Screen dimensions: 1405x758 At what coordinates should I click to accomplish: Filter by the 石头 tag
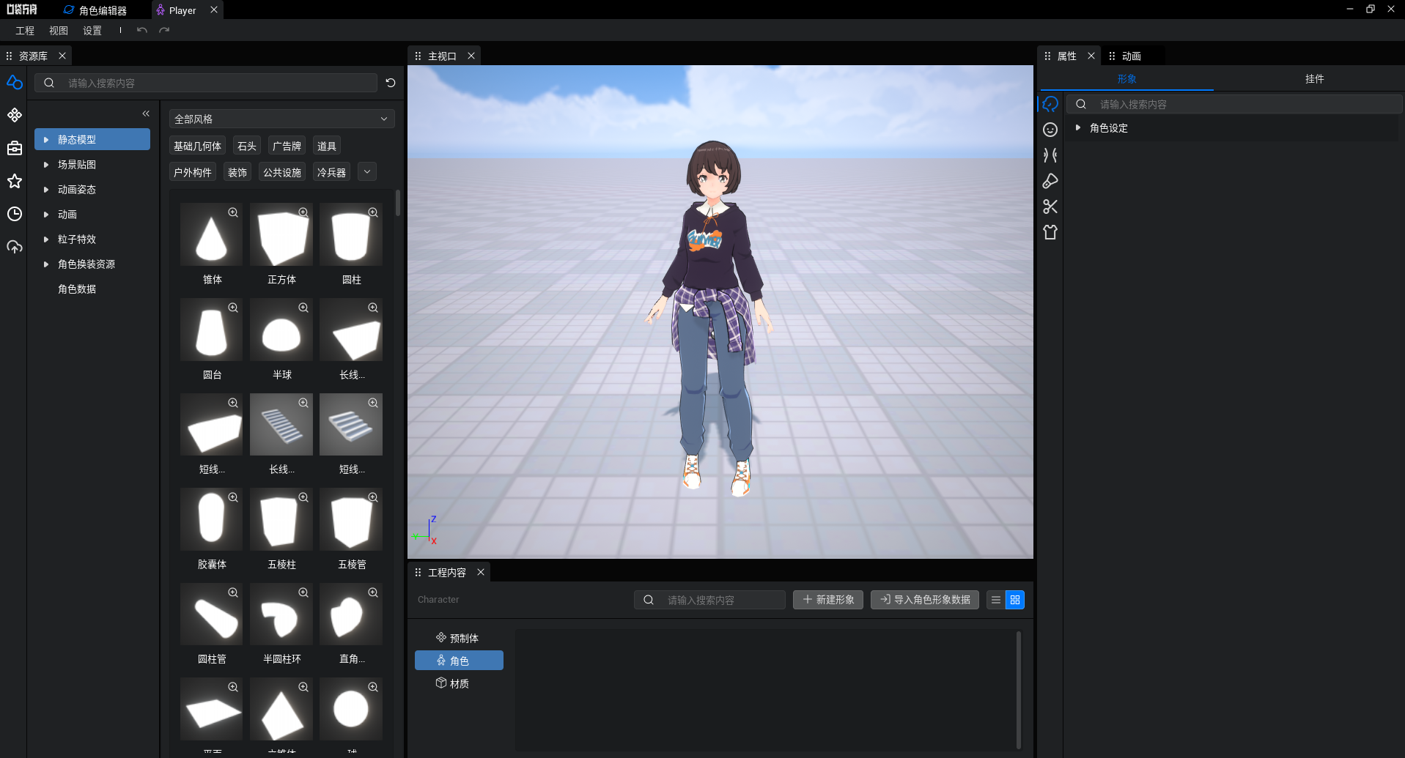click(247, 146)
